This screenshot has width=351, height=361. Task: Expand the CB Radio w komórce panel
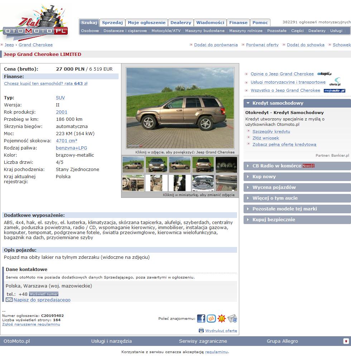[297, 166]
